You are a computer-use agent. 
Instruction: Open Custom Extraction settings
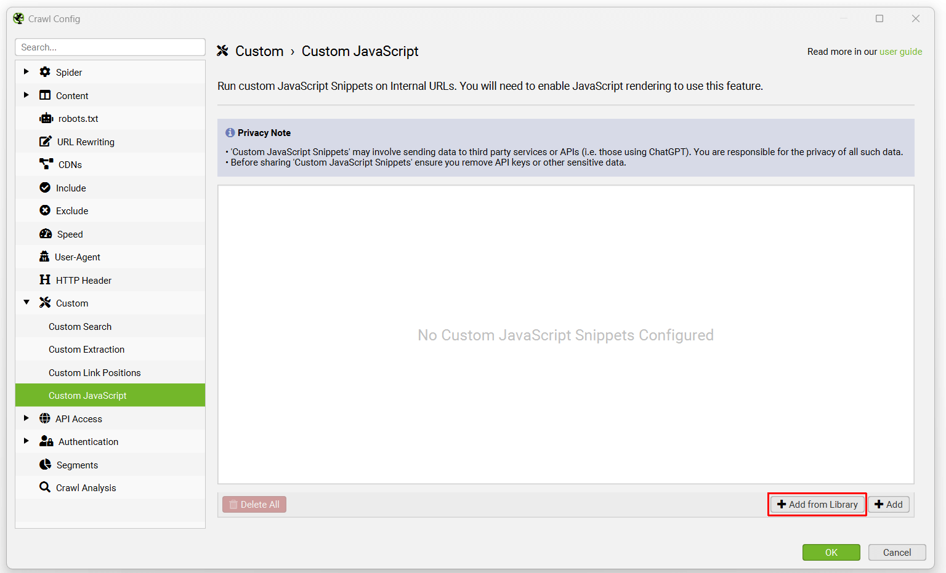pos(110,349)
